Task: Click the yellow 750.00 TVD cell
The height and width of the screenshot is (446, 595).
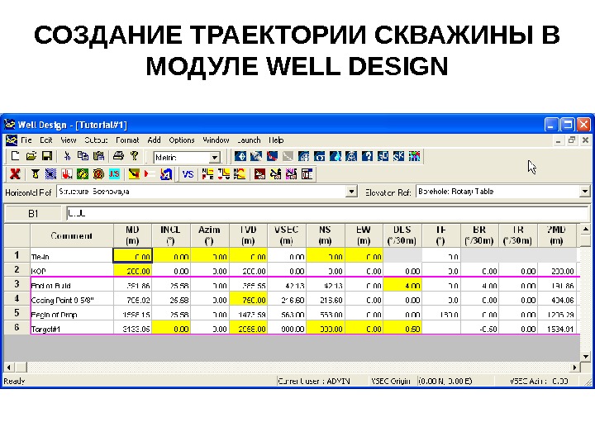Action: point(248,299)
